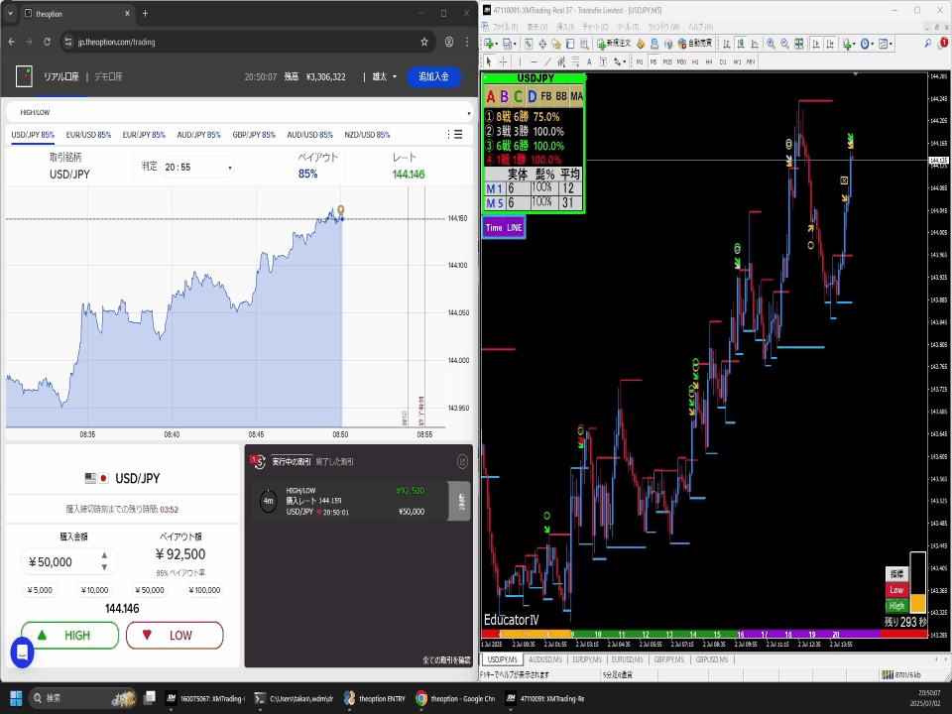This screenshot has width=952, height=714.
Task: Open the 判定 20:55 expiry dropdown
Action: click(x=196, y=167)
